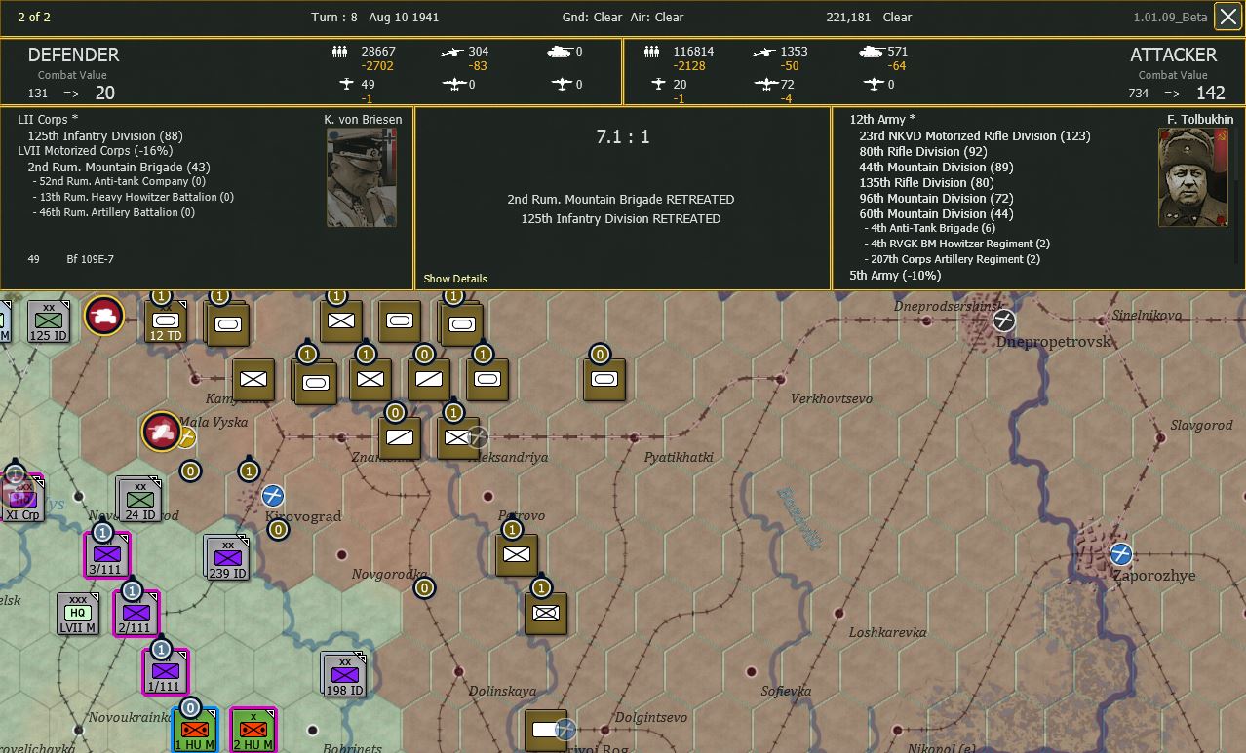The height and width of the screenshot is (753, 1246).
Task: Select the 198 ID unit counter
Action: coord(344,674)
